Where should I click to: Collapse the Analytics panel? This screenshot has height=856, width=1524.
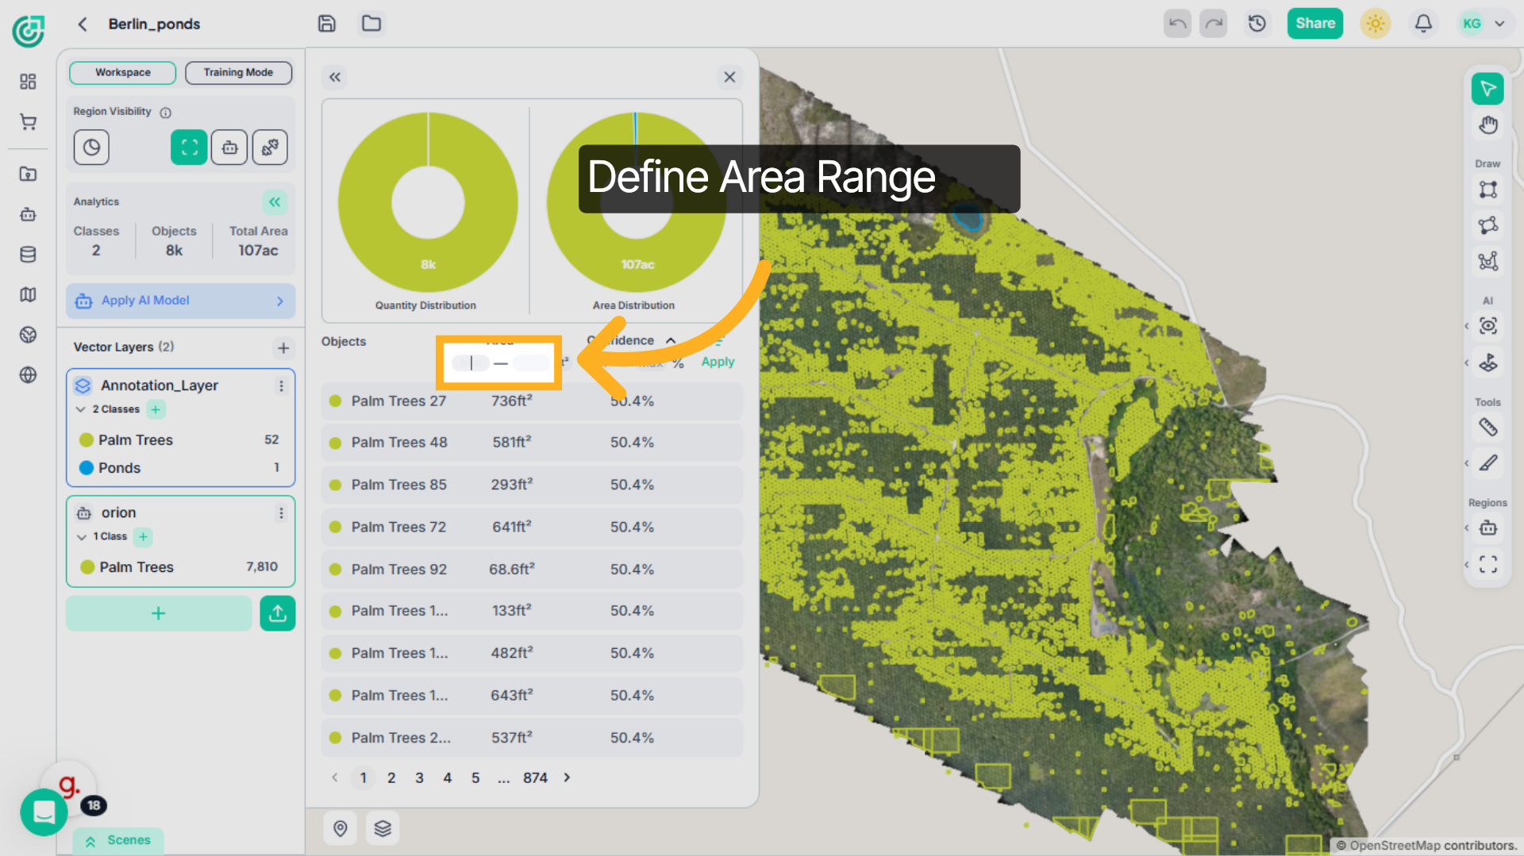275,202
